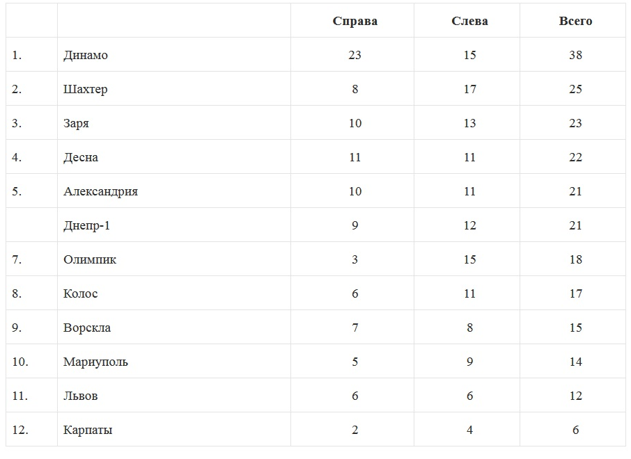Screen dimensions: 631x459
Task: Click the Колос team cell
Action: [x=80, y=293]
